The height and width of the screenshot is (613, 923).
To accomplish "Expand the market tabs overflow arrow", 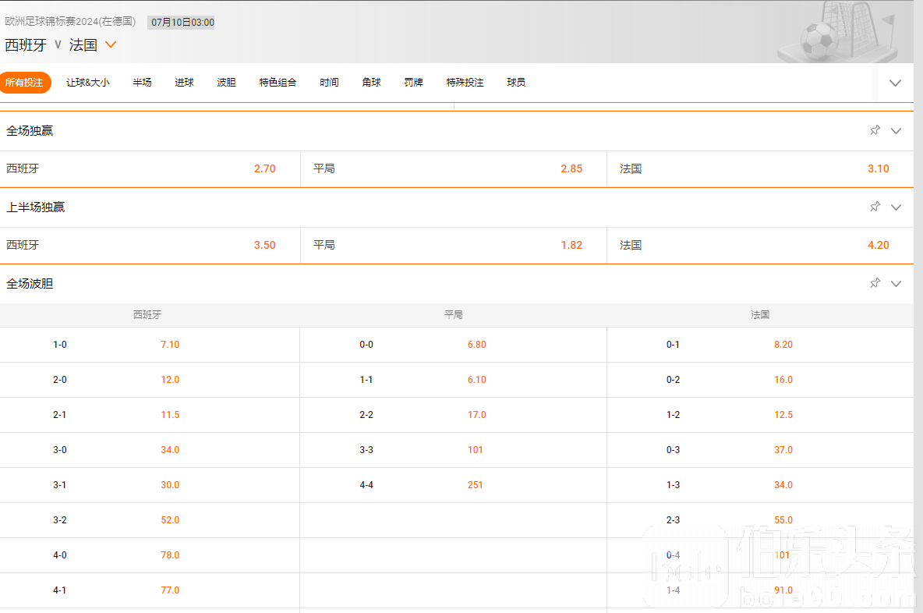I will 895,83.
